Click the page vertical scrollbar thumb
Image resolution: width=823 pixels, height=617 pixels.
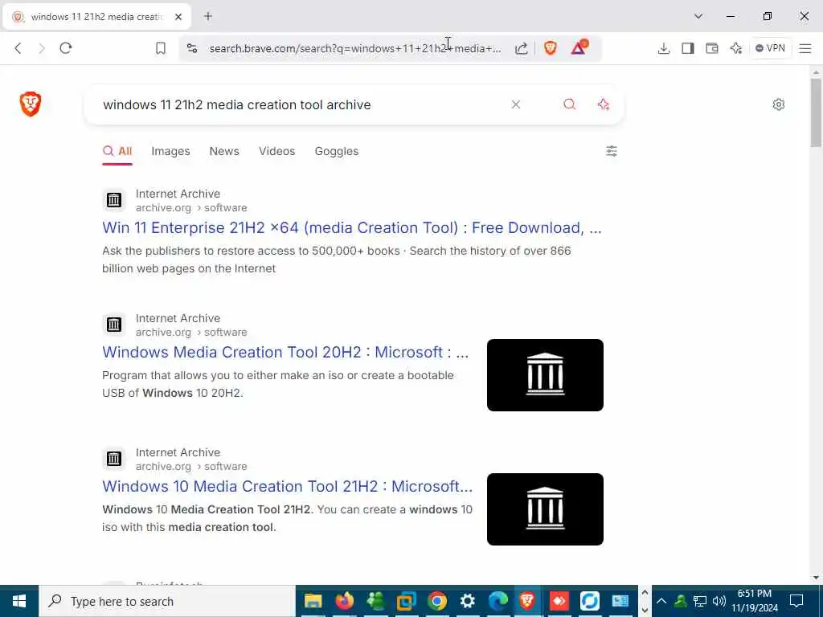(x=815, y=112)
